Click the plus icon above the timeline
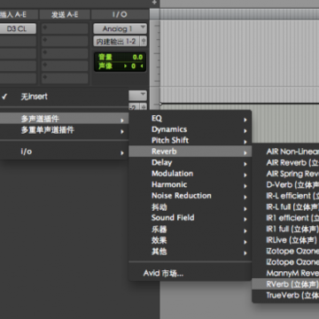The height and width of the screenshot is (319, 319). click(x=154, y=3)
